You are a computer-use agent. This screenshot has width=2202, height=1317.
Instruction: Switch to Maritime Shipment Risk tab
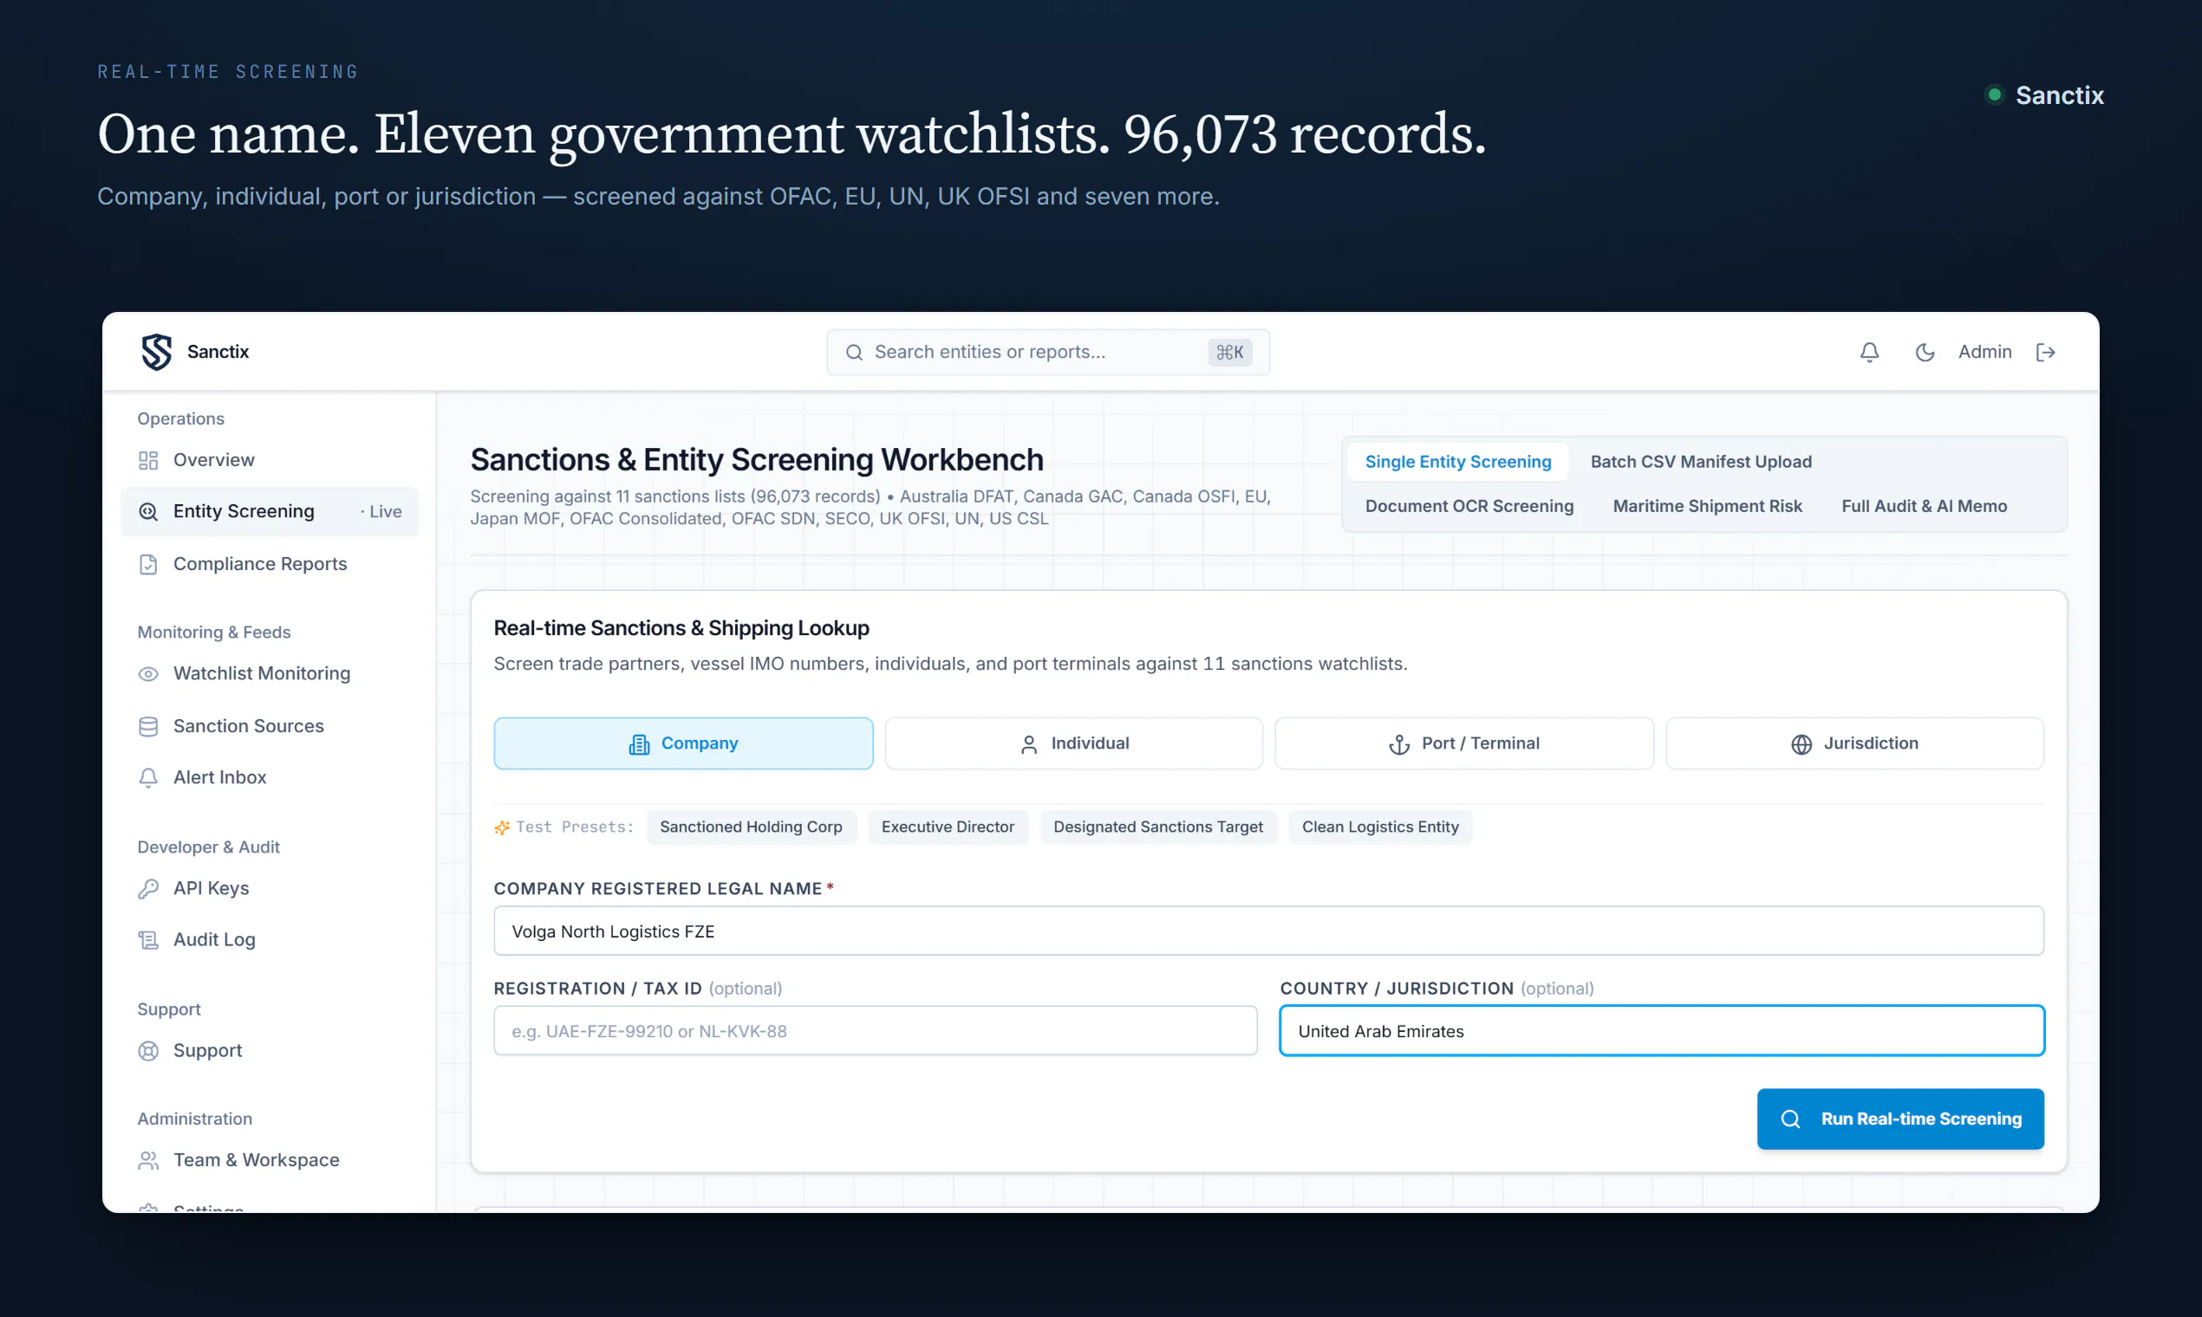click(x=1708, y=506)
